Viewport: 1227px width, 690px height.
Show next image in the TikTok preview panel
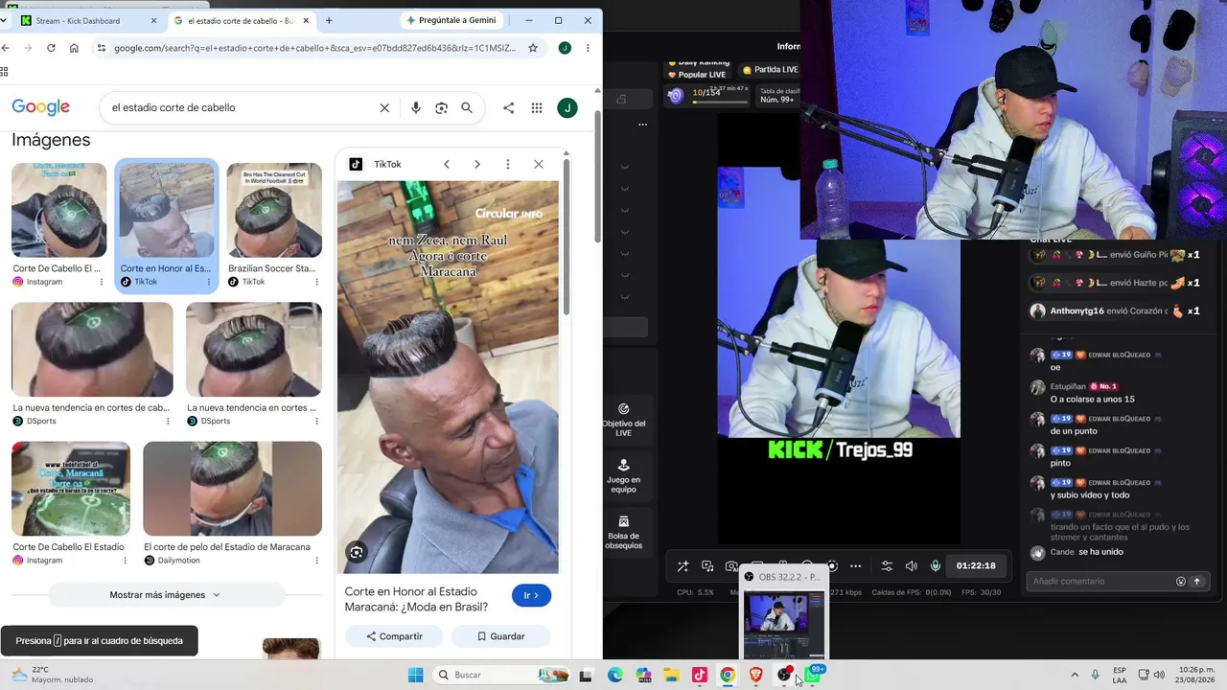click(x=477, y=164)
